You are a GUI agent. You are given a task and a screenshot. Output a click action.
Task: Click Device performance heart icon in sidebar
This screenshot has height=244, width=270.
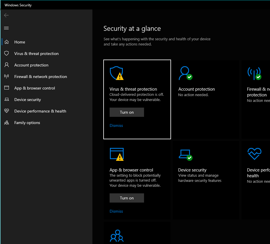pyautogui.click(x=7, y=111)
